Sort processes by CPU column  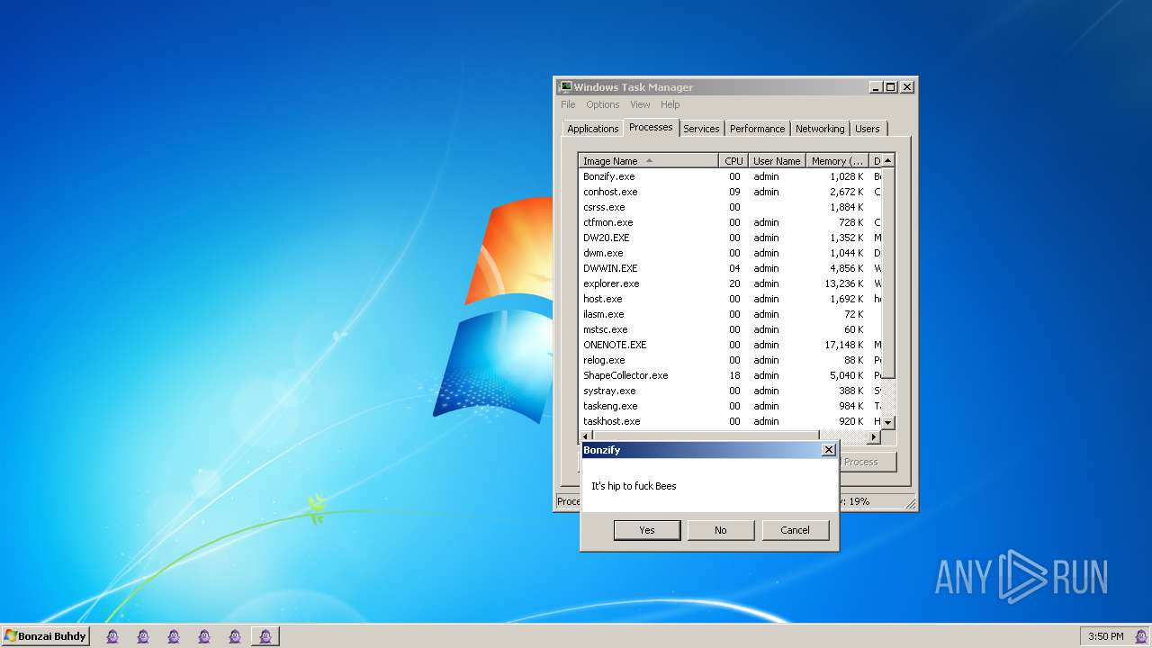(x=733, y=161)
